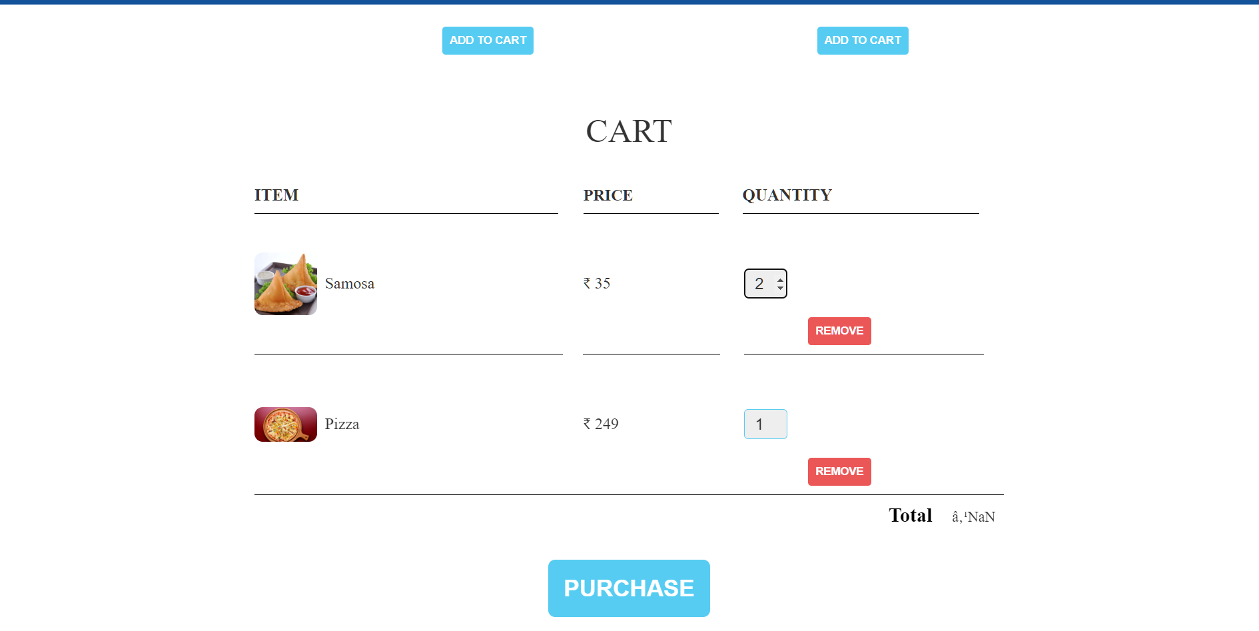1259x631 pixels.
Task: Click the Samosa product thumbnail
Action: tap(285, 284)
